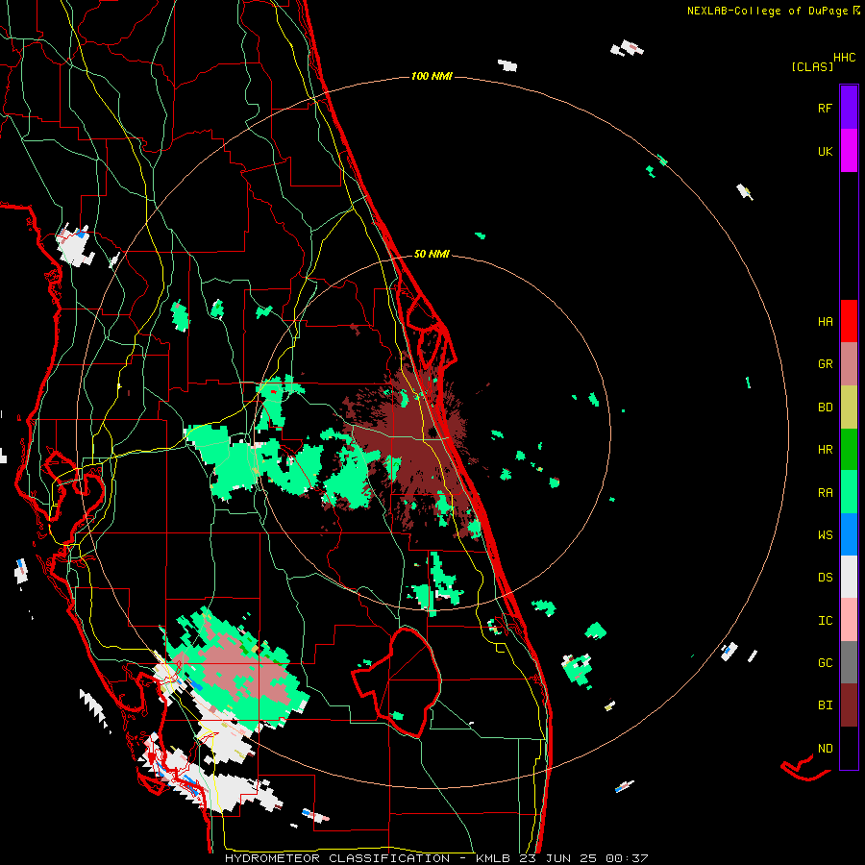Click the red HA color swatch
865x865 pixels.
[x=849, y=321]
